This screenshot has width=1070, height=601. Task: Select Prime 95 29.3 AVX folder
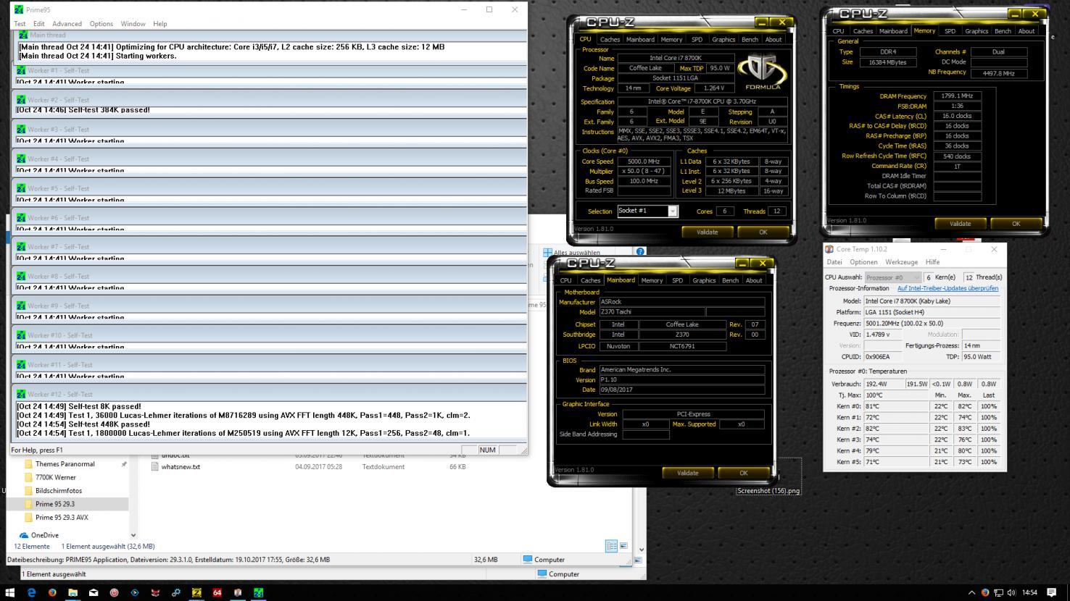[x=62, y=518]
